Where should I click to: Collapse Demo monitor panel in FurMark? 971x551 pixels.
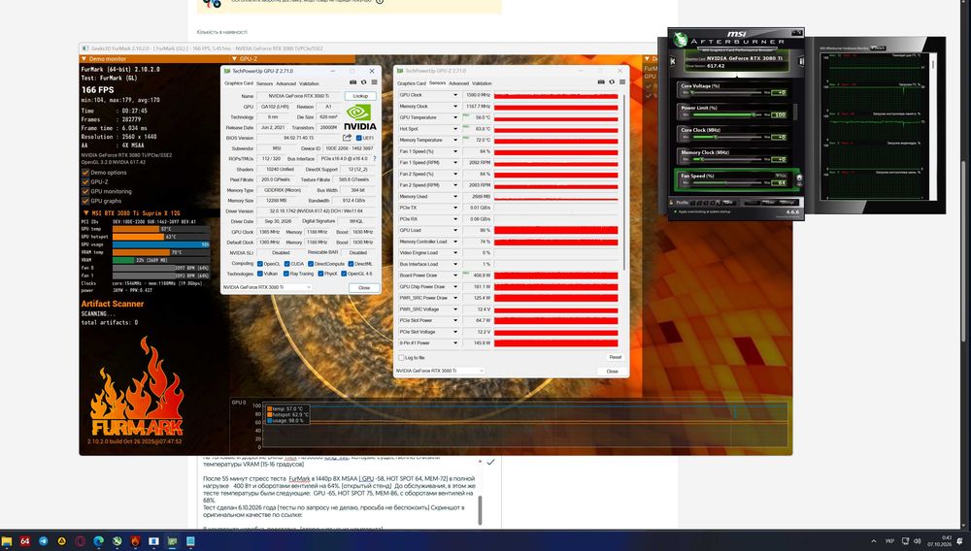point(84,59)
